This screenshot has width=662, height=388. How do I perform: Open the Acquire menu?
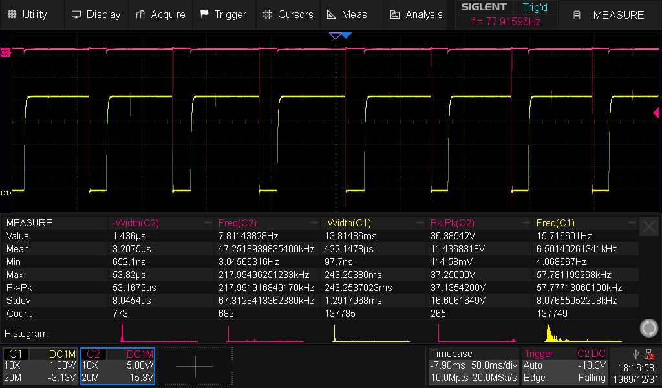160,14
